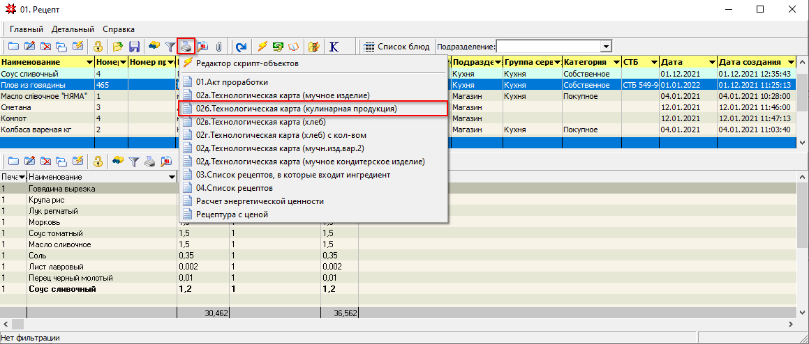Choose Расчет энергетической ценности from the list
Image resolution: width=809 pixels, height=344 pixels.
click(260, 201)
